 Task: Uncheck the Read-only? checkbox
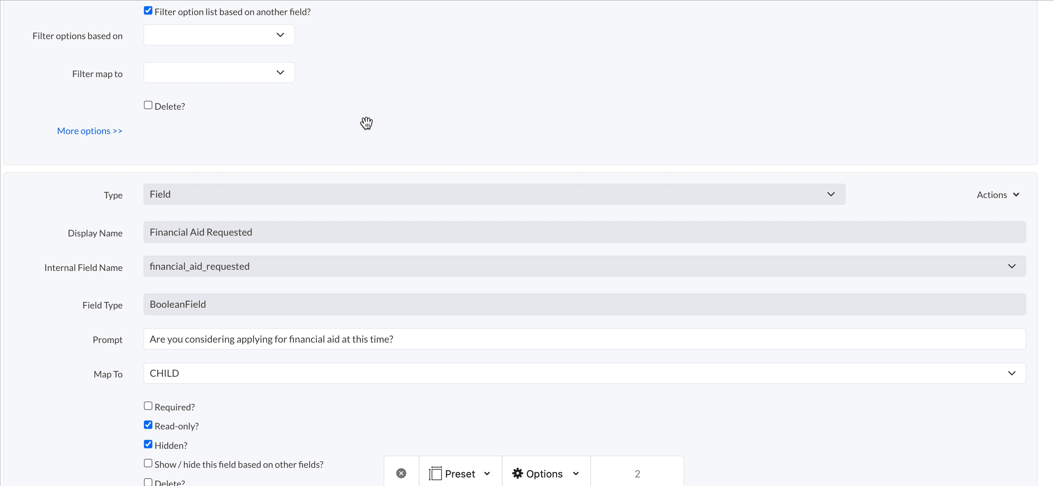tap(148, 425)
